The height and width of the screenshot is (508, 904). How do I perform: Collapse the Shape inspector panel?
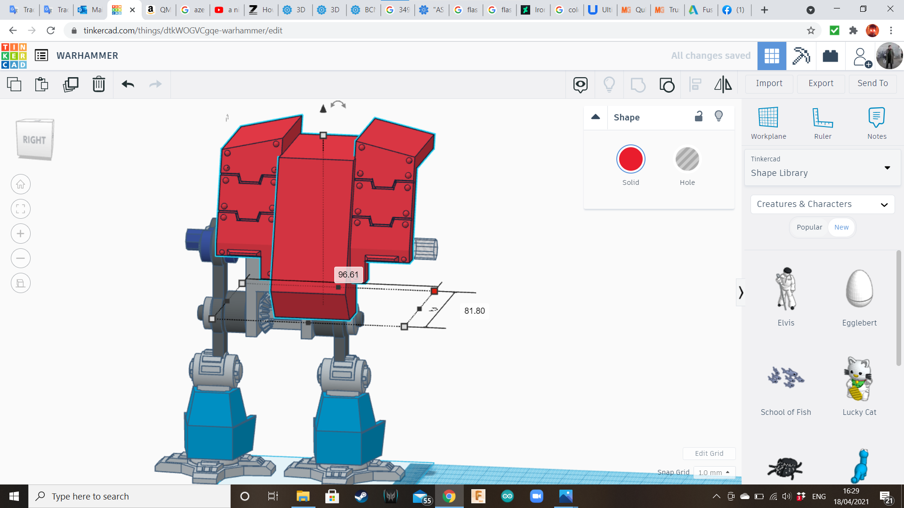(596, 117)
